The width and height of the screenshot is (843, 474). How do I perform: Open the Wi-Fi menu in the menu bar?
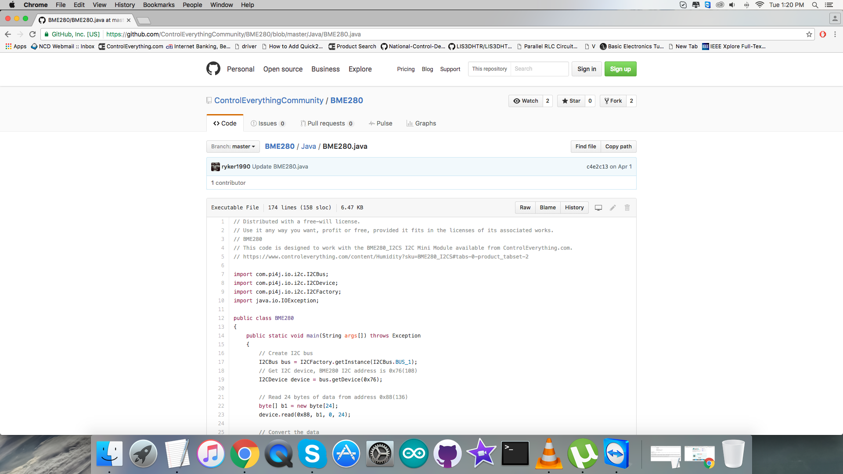[759, 5]
